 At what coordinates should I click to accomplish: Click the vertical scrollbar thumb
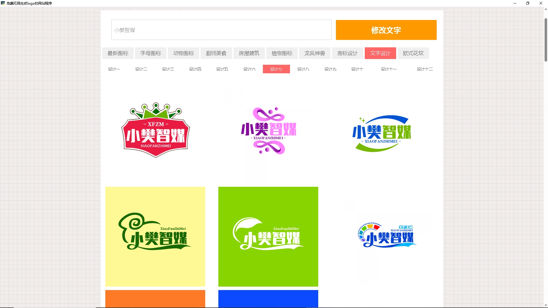pos(546,40)
